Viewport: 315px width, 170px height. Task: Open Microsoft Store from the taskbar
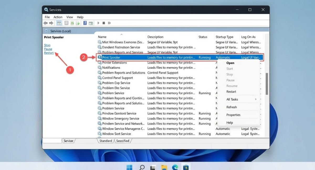point(186,167)
